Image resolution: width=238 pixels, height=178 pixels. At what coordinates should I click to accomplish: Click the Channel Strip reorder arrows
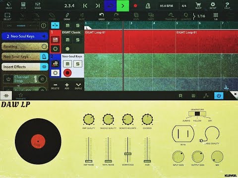35,79
